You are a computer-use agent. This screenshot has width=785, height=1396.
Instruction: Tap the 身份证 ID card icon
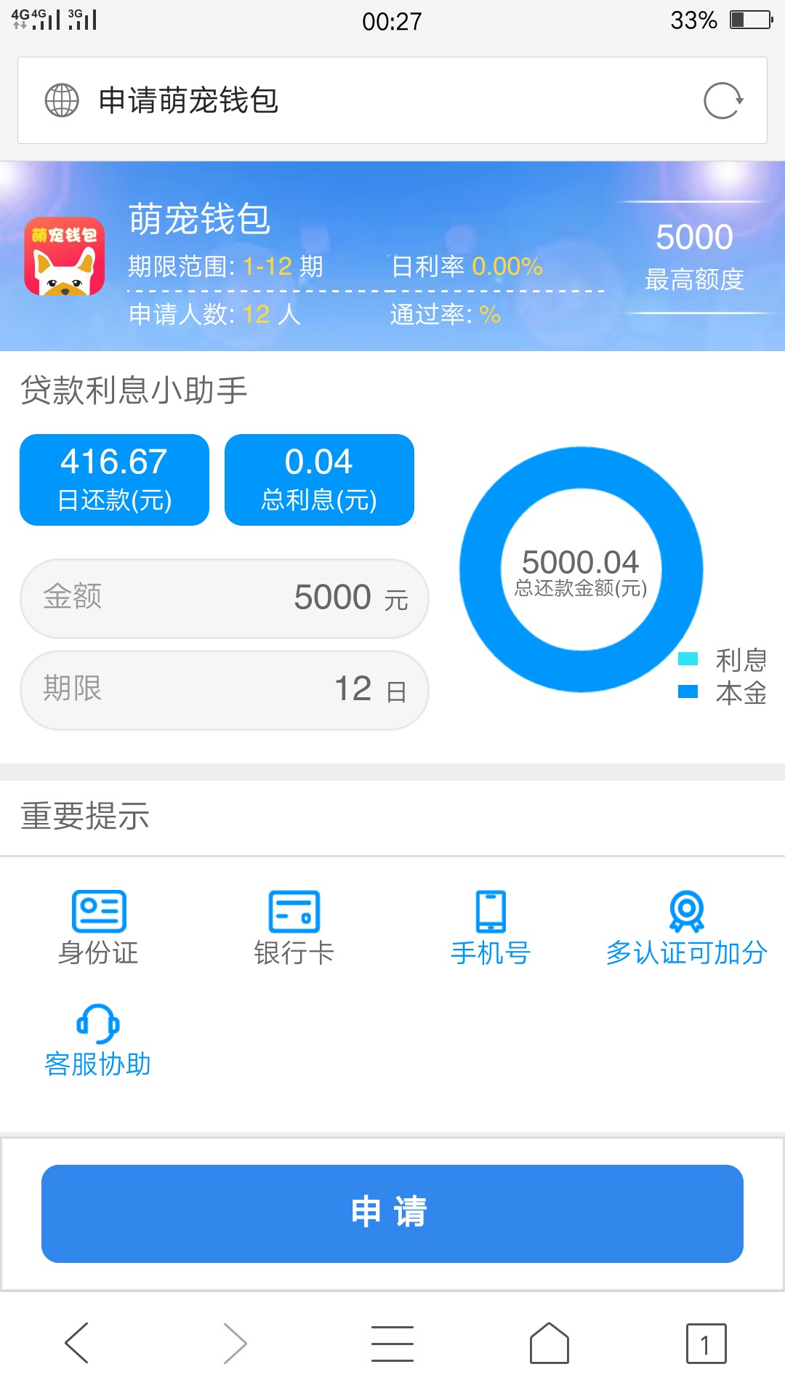pos(99,911)
